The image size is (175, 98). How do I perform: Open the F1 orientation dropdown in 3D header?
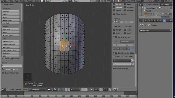[75, 90]
